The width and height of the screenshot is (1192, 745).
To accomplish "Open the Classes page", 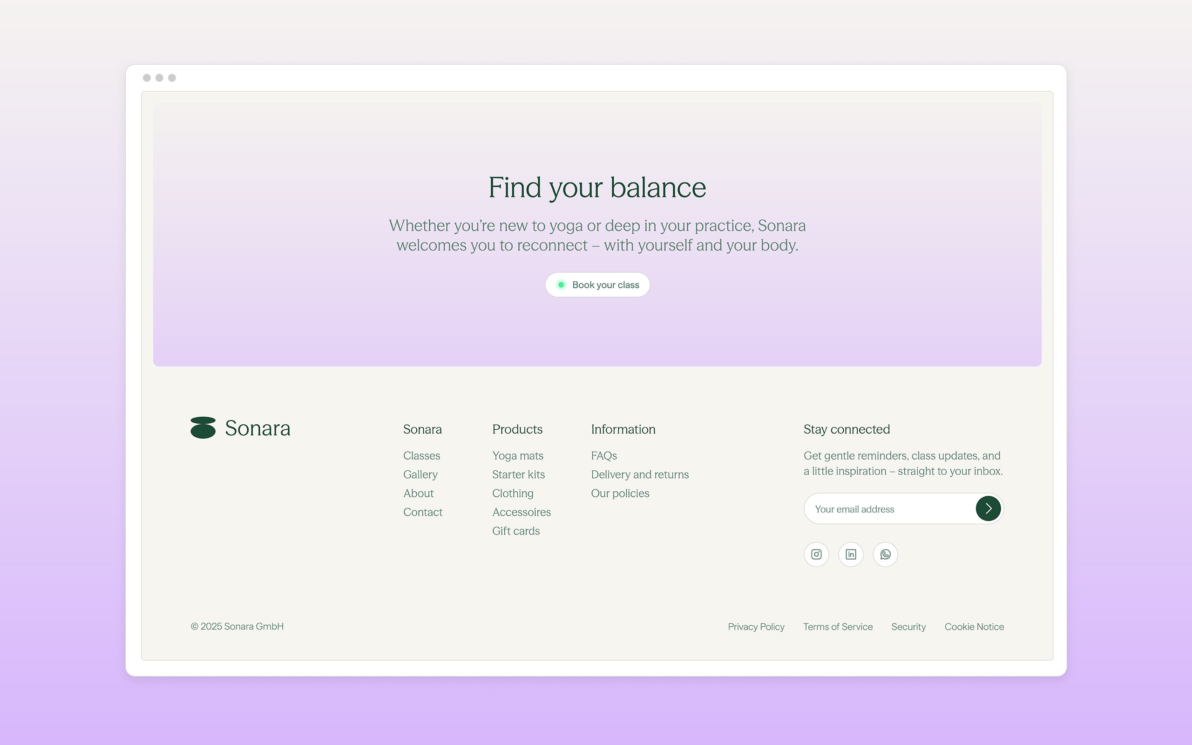I will point(422,455).
